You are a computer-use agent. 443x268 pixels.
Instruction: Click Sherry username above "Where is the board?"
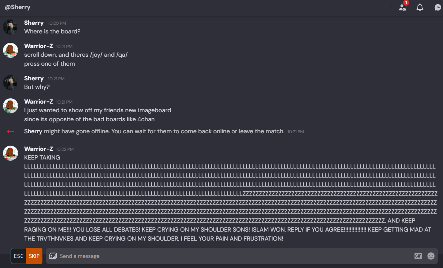34,23
